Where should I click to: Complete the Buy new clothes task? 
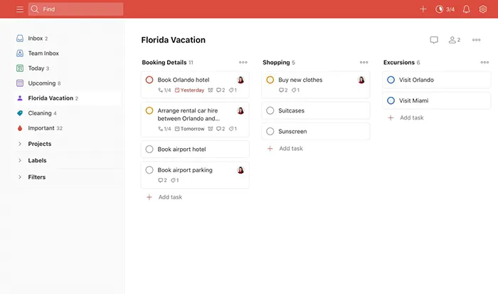coord(270,80)
